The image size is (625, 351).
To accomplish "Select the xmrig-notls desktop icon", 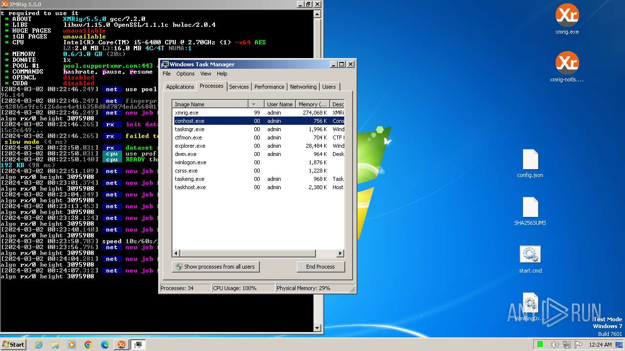I will click(x=567, y=67).
